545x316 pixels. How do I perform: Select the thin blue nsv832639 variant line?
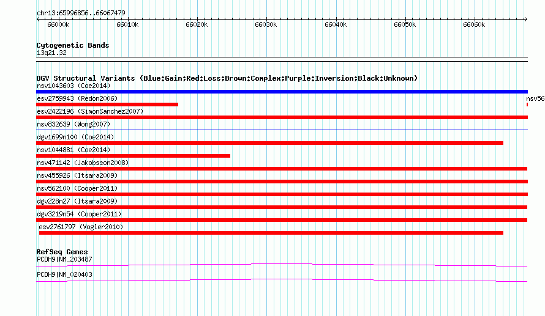tap(282, 130)
